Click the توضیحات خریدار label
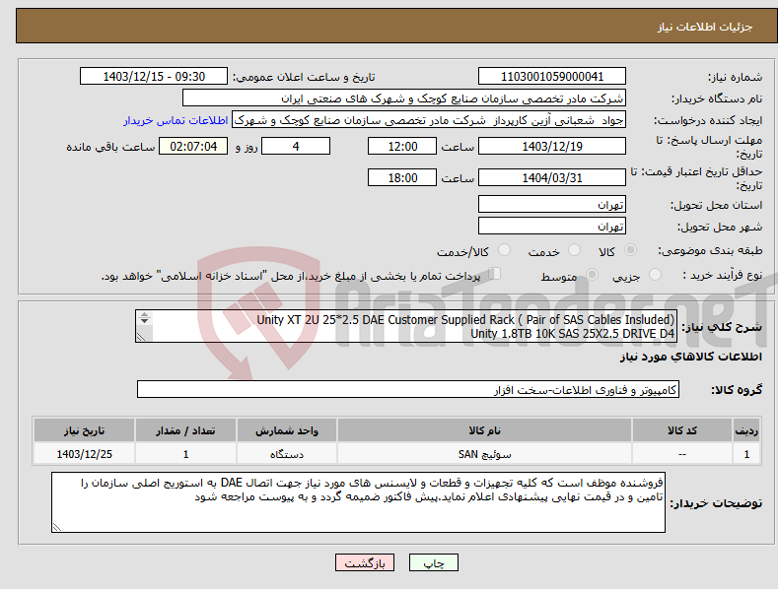The height and width of the screenshot is (589, 778). 716,503
